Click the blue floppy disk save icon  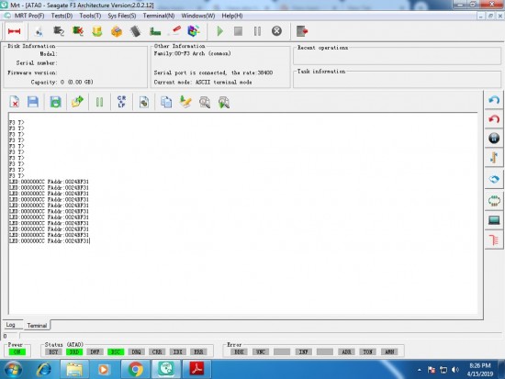[33, 102]
